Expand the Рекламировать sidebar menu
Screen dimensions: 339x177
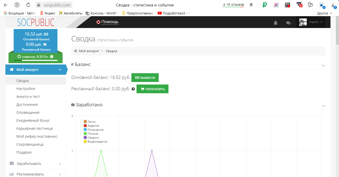[x=36, y=174]
